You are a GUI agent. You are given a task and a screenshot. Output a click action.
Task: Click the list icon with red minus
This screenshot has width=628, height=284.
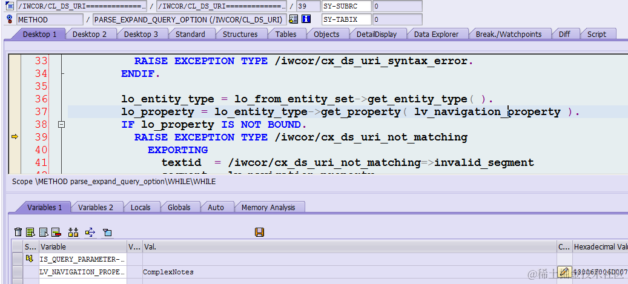tap(56, 233)
